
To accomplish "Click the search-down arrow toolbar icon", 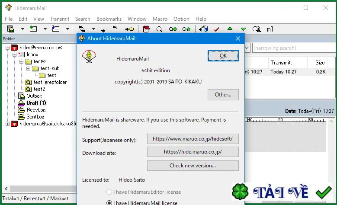I will pos(173,29).
